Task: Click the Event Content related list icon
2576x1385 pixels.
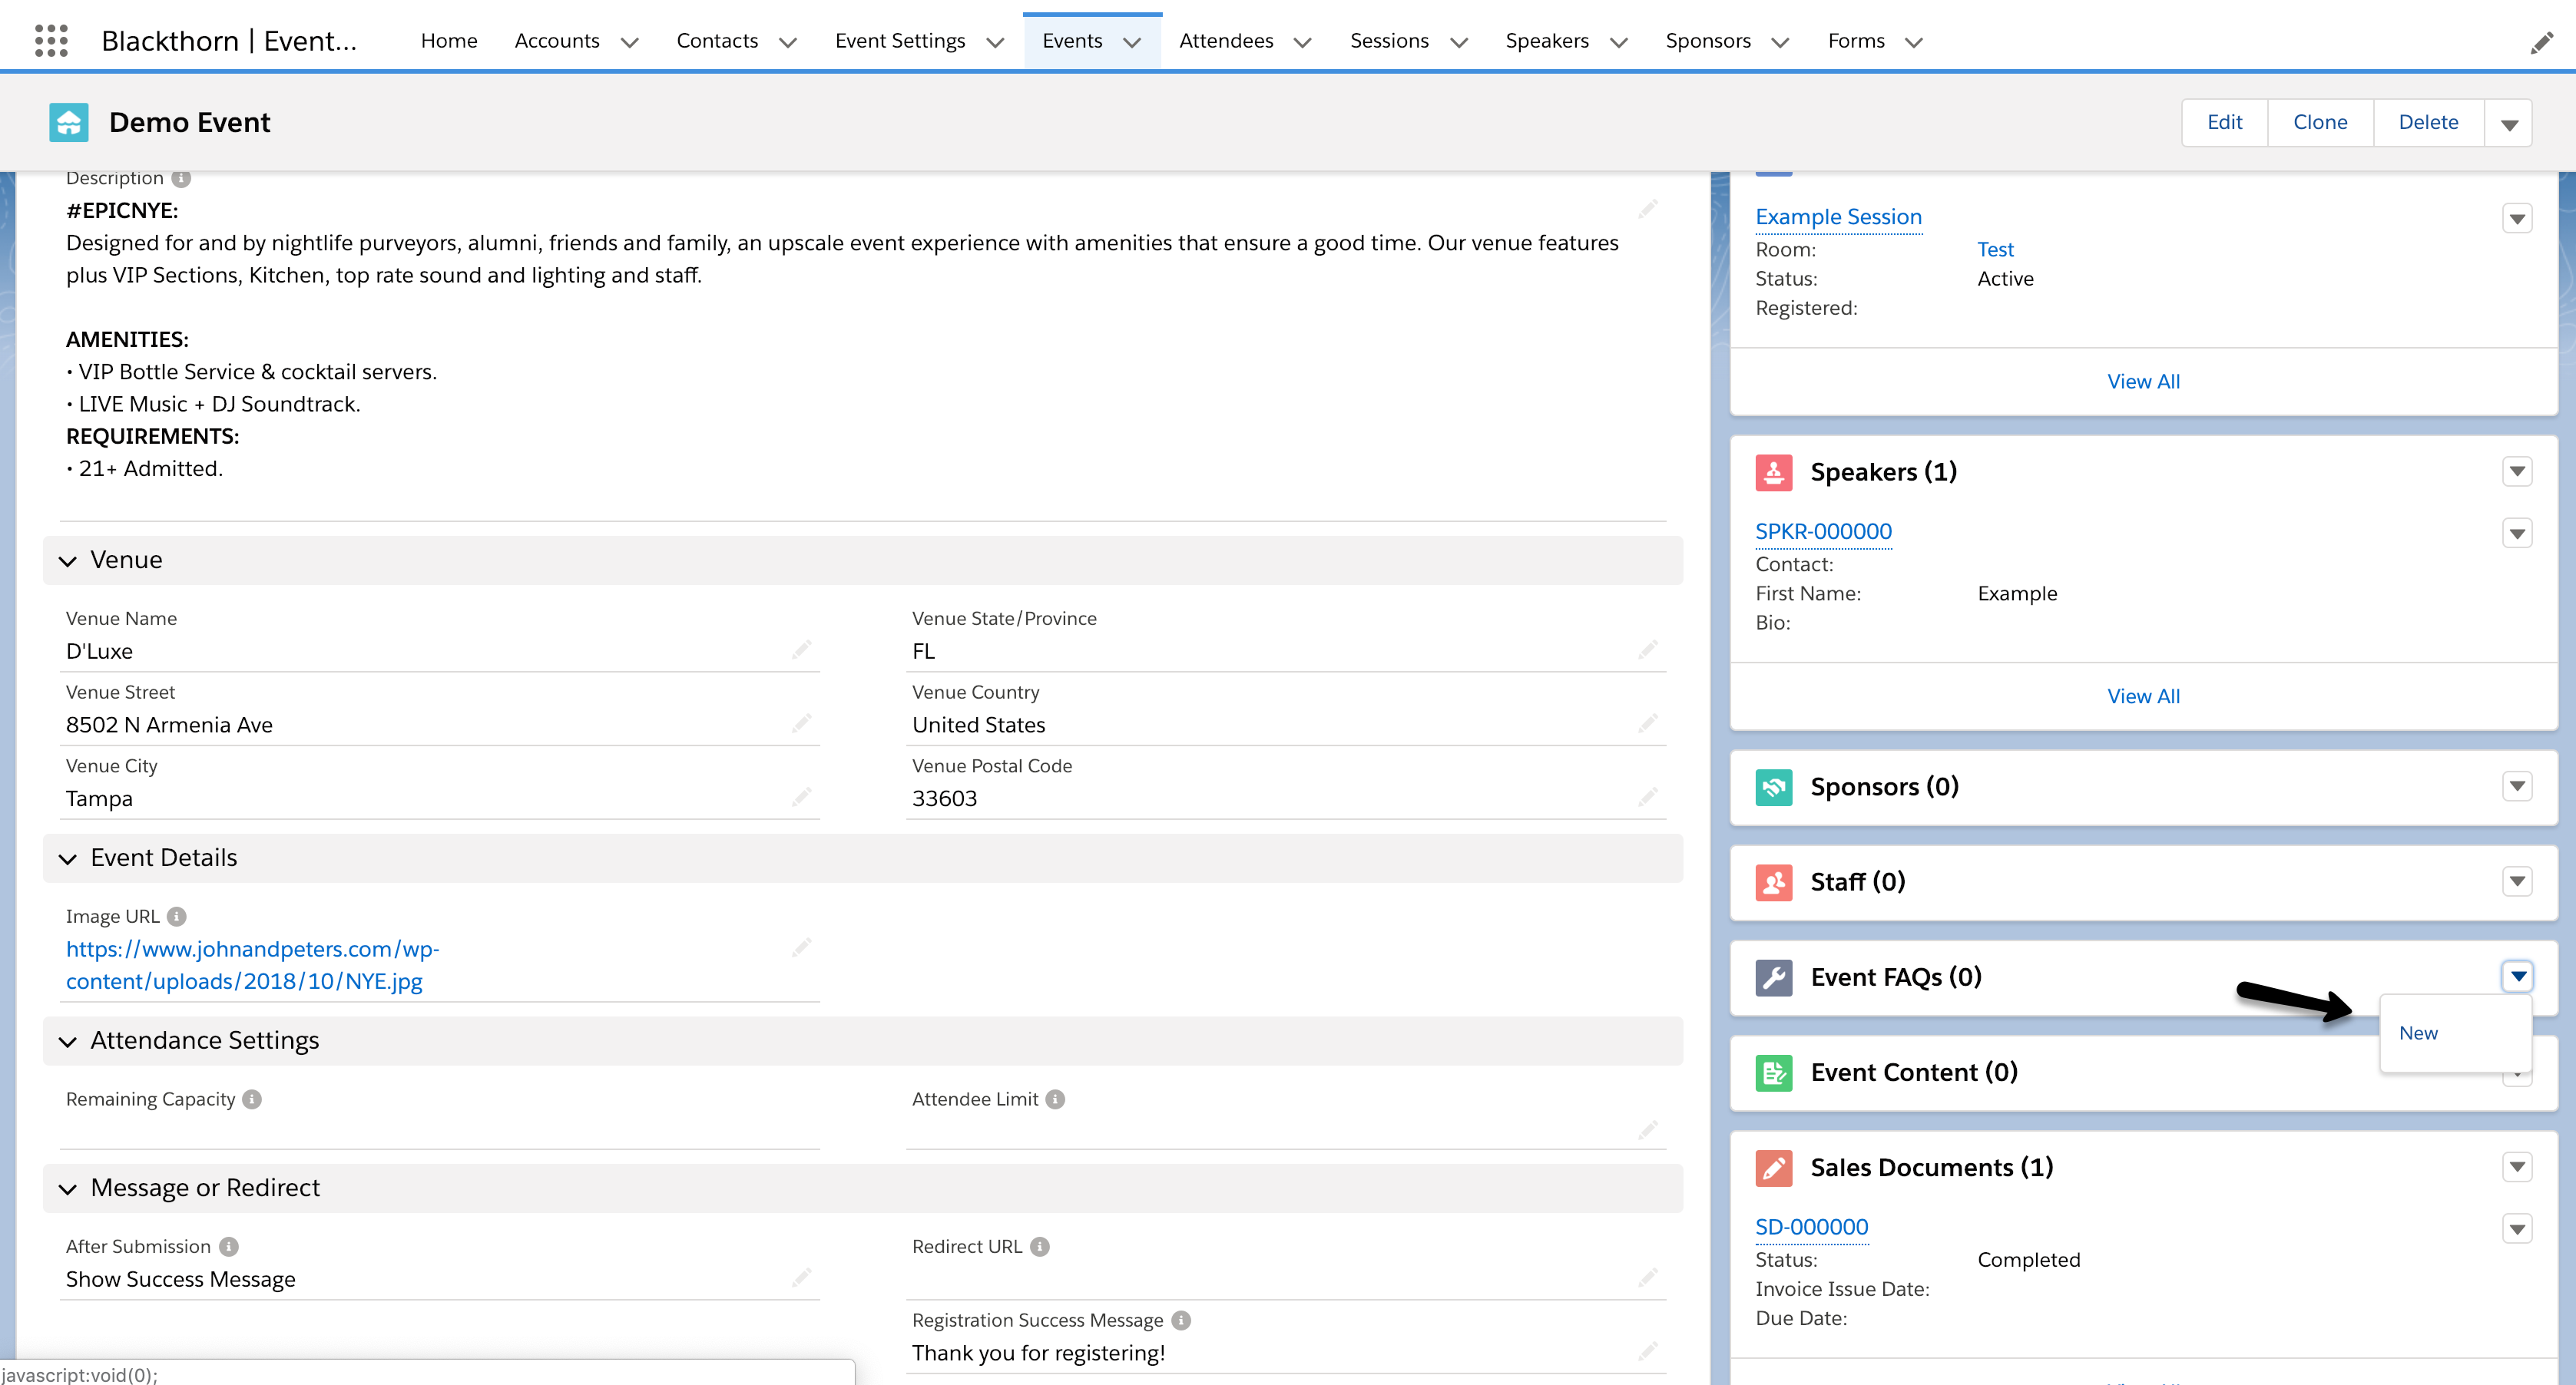Action: (x=1773, y=1073)
